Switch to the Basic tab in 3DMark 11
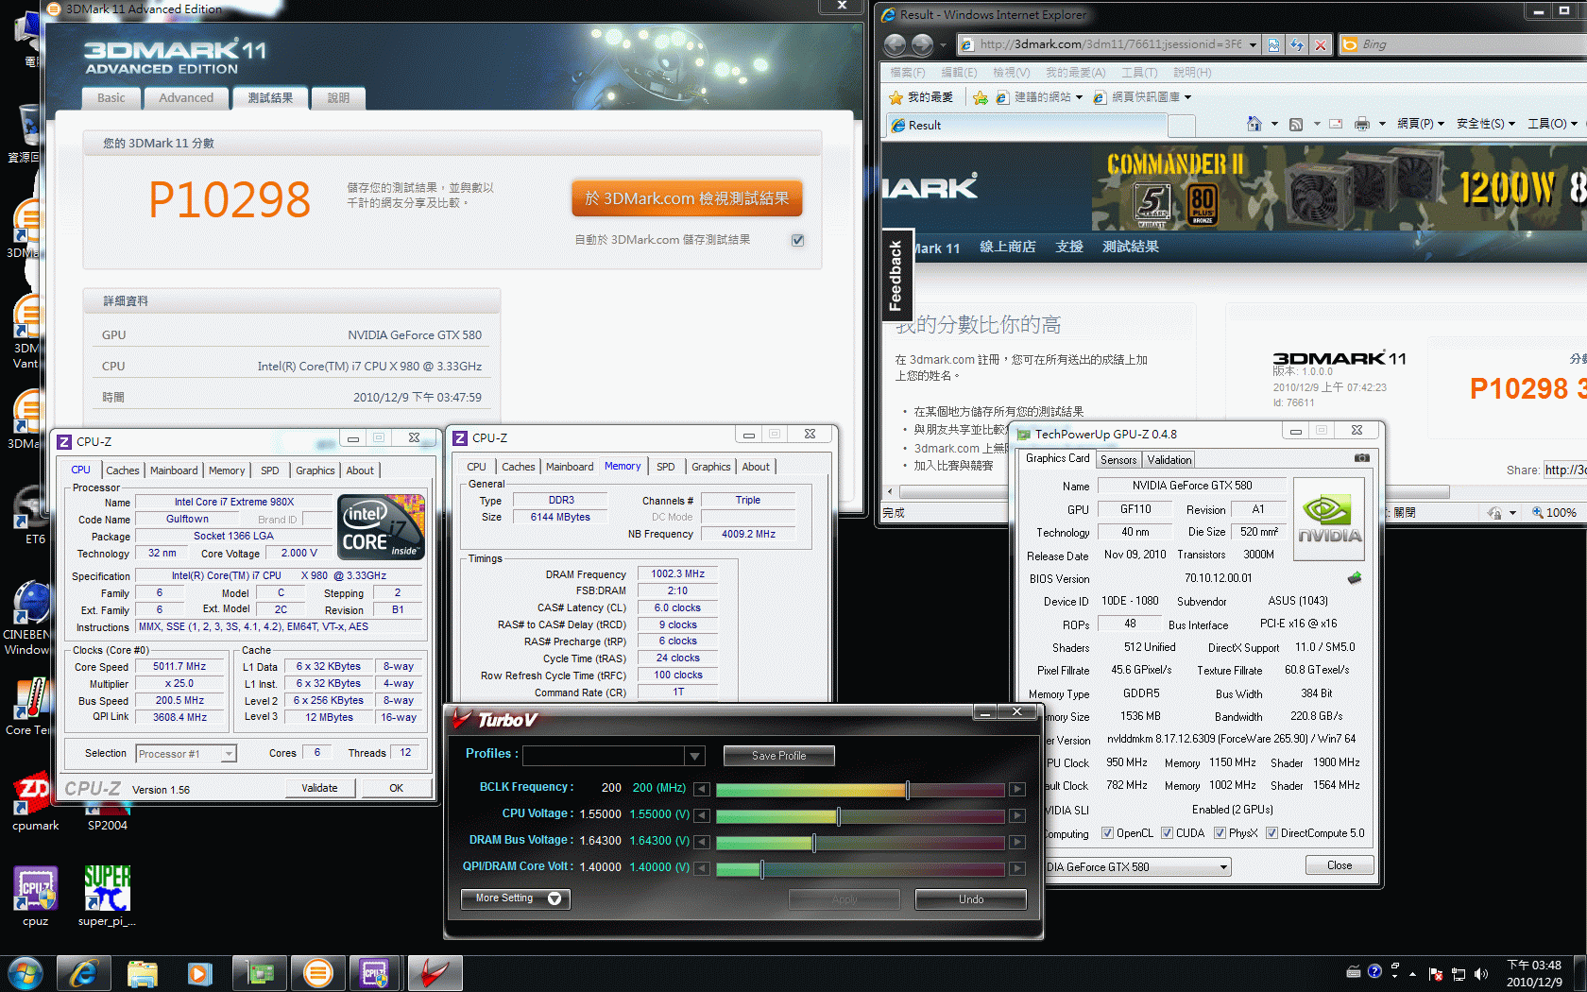1587x992 pixels. click(x=111, y=98)
